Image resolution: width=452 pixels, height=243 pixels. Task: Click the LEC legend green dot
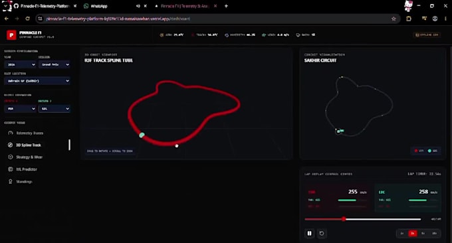click(x=429, y=151)
